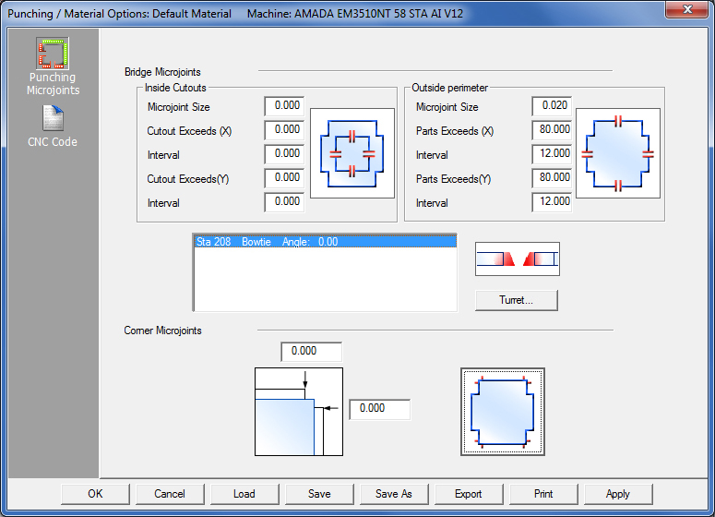Click the bowtie tool shape preview
715x517 pixels.
point(517,258)
